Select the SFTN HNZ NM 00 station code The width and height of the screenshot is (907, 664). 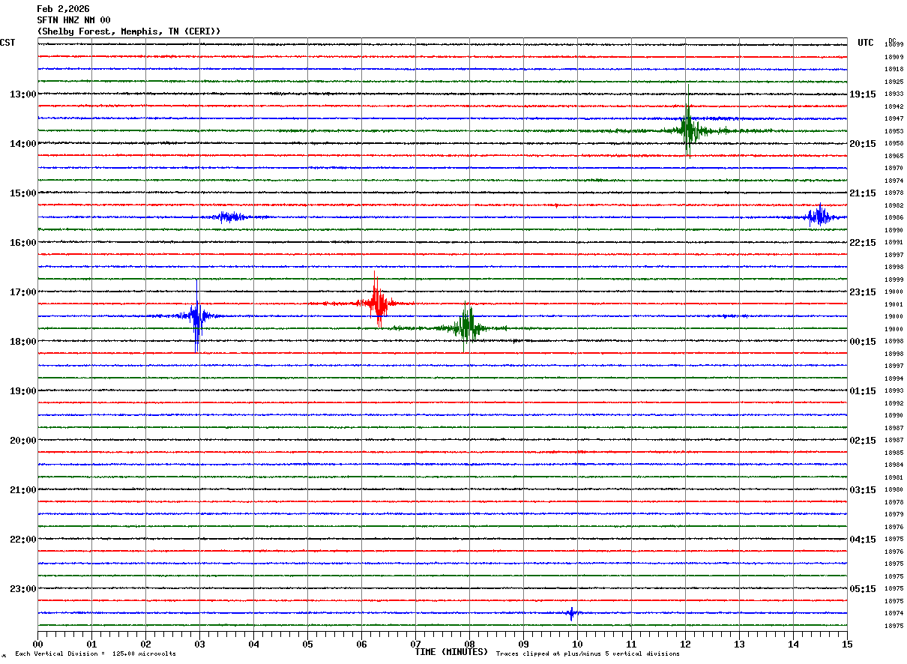tap(73, 20)
